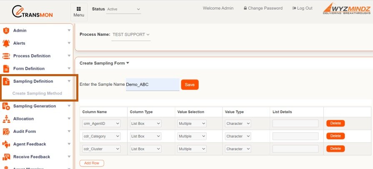This screenshot has width=373, height=169.
Task: Open the Menu grid button
Action: [79, 12]
